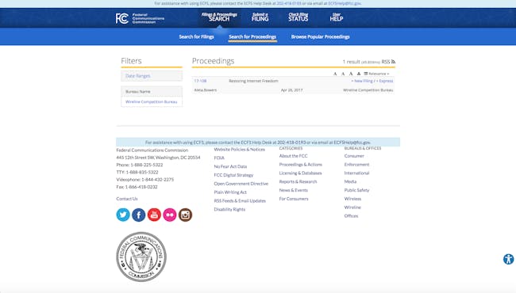Open Public Safety bureau link
Viewport: 516px width, 293px height.
point(356,190)
